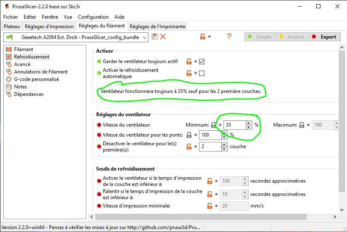Increase fan enable threshold seconds spinner
The image size is (347, 232).
click(245, 179)
